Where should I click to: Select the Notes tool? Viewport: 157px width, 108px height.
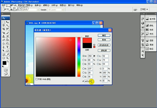click(4, 54)
